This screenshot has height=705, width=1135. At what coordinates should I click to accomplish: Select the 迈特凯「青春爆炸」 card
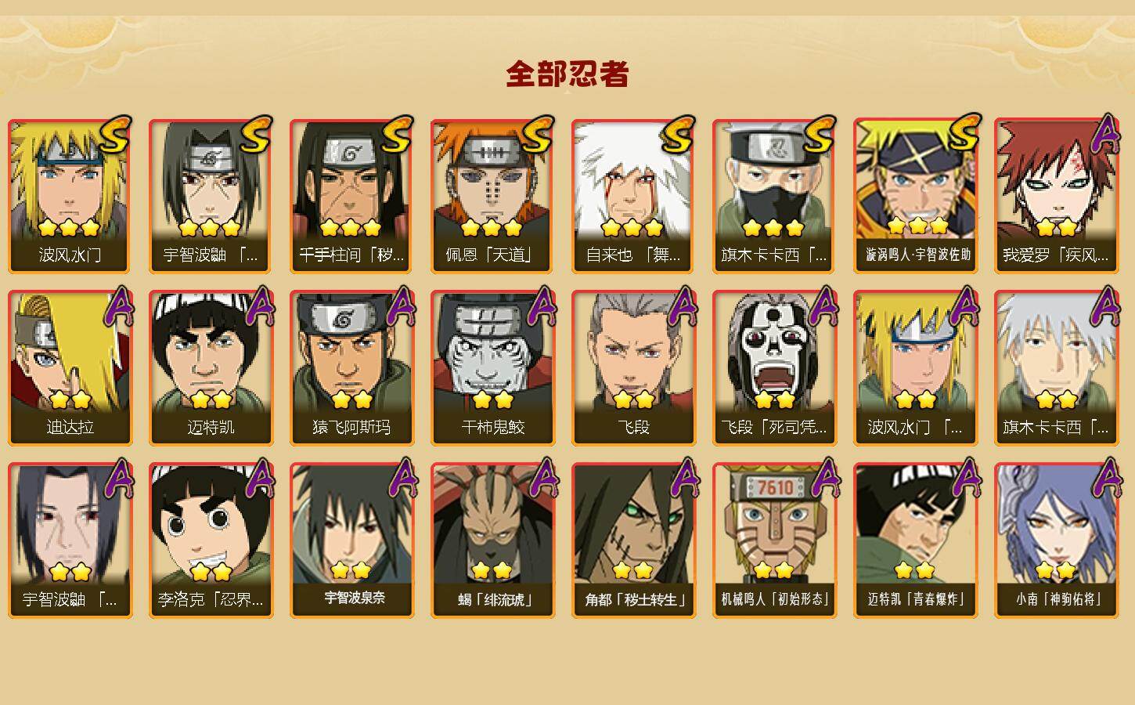click(x=915, y=540)
